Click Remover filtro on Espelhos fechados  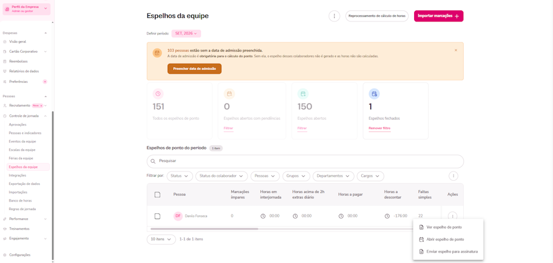379,128
